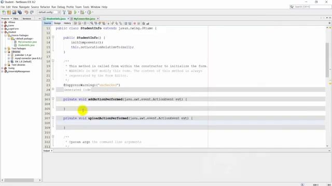This screenshot has height=186, width=332.
Task: Expand the Game project node
Action: point(2,25)
